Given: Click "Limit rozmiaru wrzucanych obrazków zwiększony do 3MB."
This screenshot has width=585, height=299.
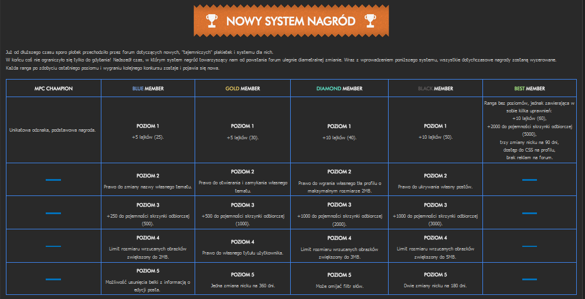Looking at the screenshot, I should [x=339, y=253].
